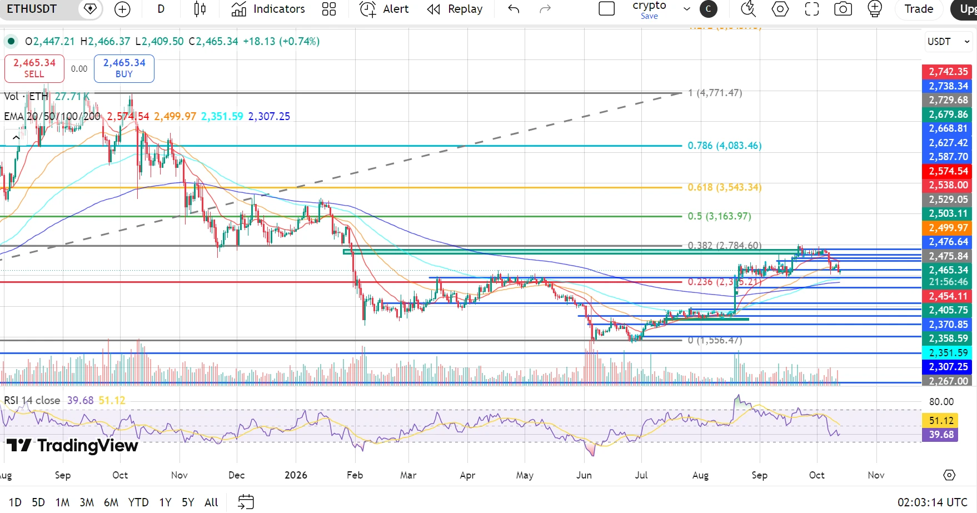Switch to 1D time range
This screenshot has width=977, height=513.
15,502
